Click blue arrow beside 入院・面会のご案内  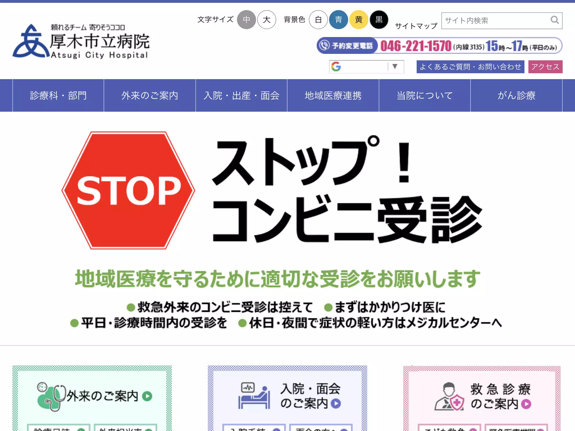(x=336, y=404)
